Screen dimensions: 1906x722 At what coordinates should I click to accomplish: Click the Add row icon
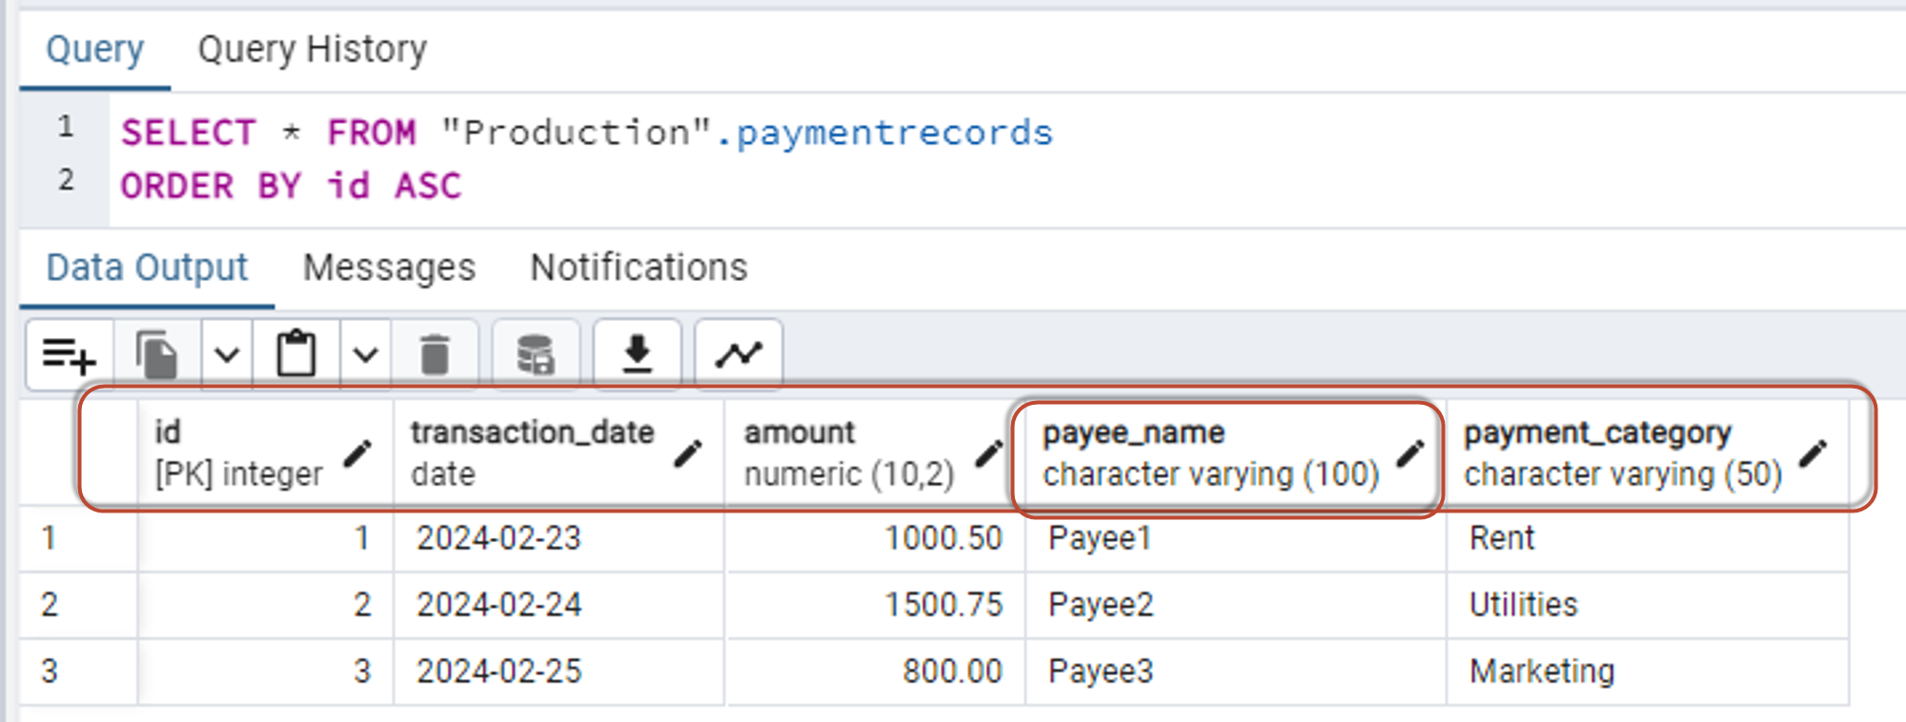70,356
